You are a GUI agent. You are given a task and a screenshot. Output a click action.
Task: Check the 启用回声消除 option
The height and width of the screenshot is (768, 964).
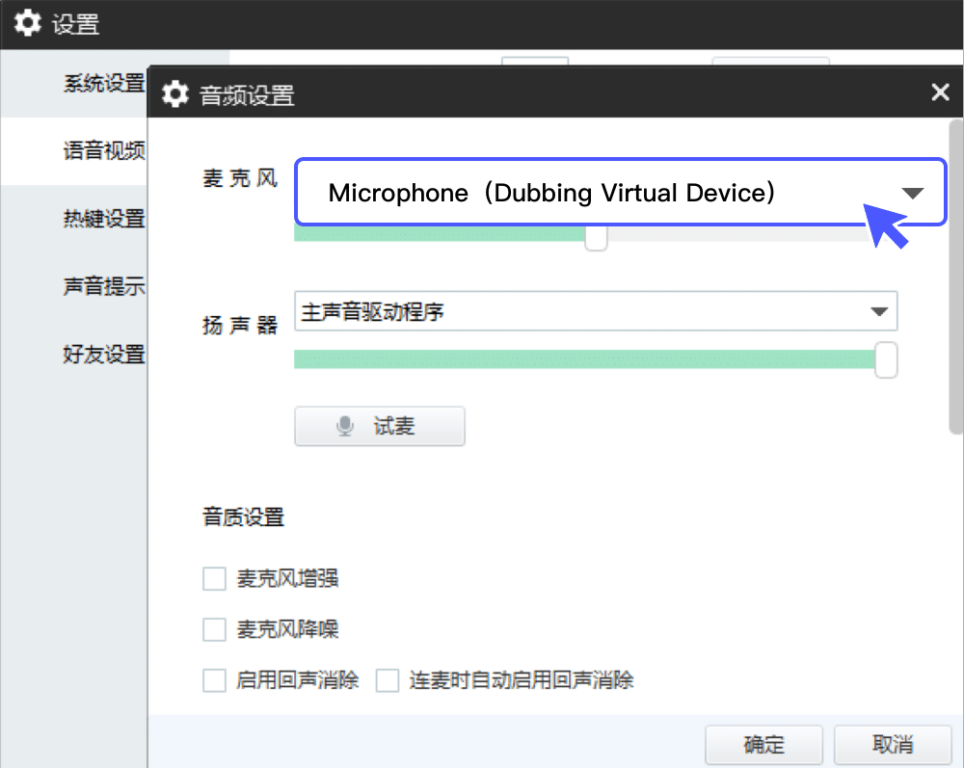pyautogui.click(x=214, y=681)
